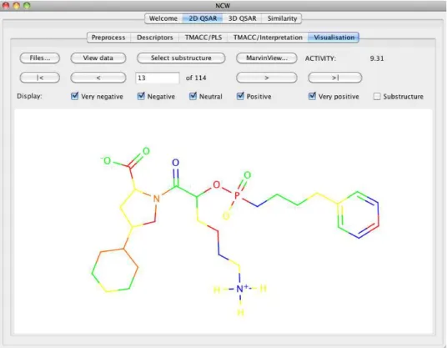This screenshot has height=348, width=447.
Task: Launch MarvinView... button
Action: pos(267,58)
